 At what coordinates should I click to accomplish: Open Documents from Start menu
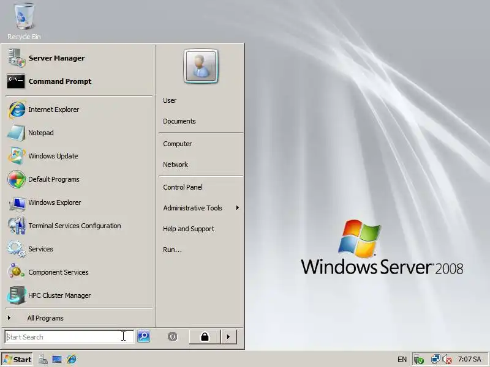pyautogui.click(x=179, y=121)
